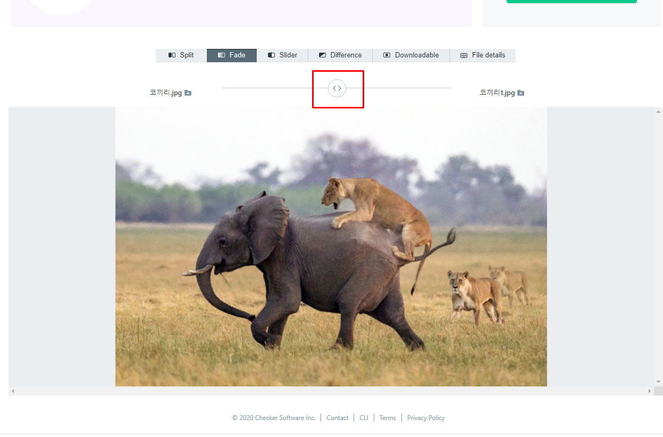Open the Contact link in footer
The height and width of the screenshot is (437, 663).
(338, 418)
